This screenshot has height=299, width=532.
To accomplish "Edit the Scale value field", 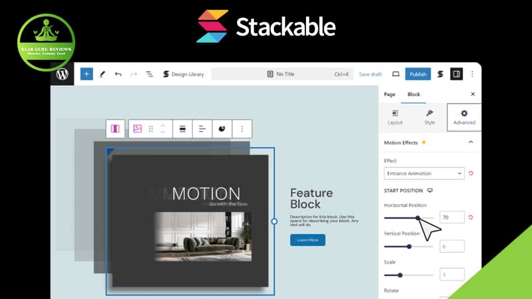I will click(452, 275).
